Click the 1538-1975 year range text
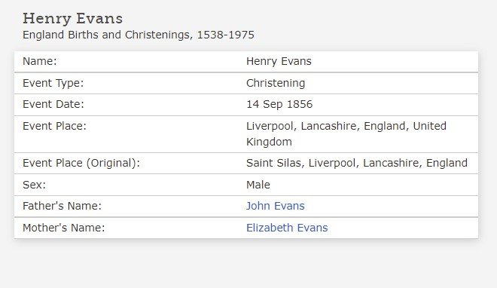This screenshot has width=497, height=288. 225,35
